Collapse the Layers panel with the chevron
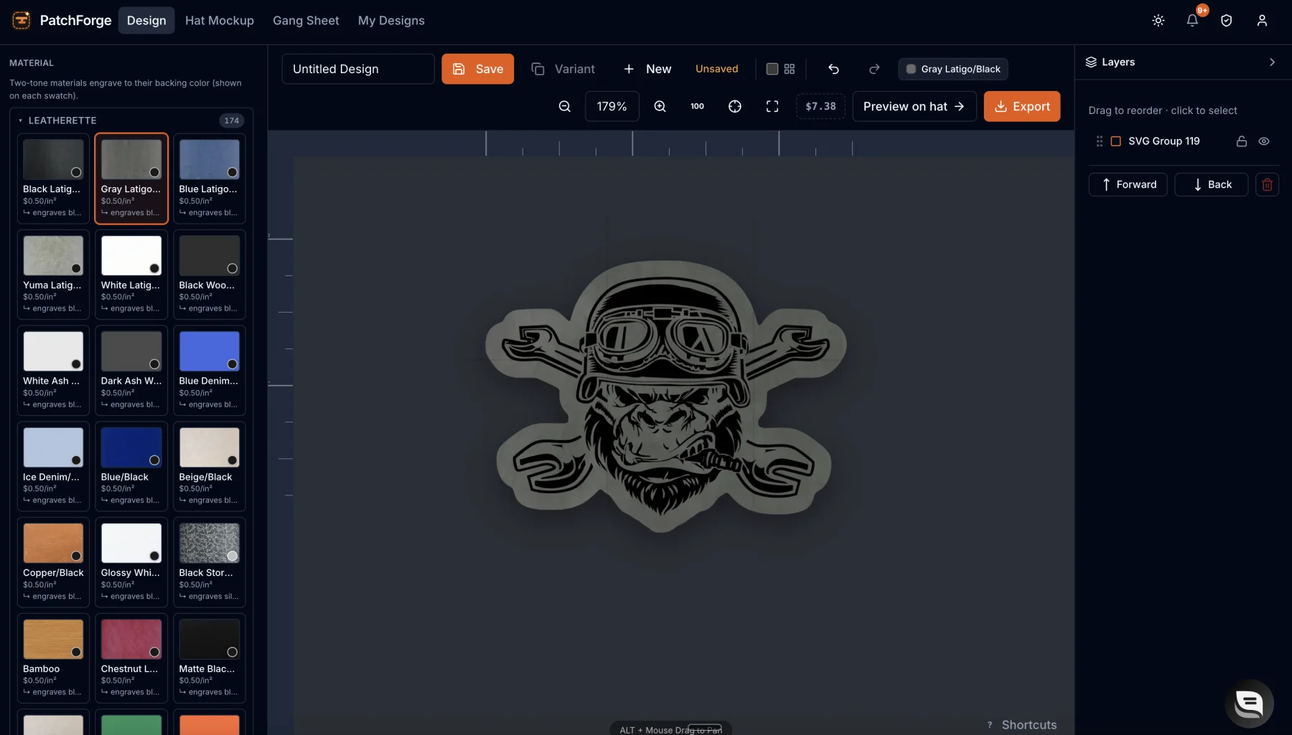 coord(1272,62)
